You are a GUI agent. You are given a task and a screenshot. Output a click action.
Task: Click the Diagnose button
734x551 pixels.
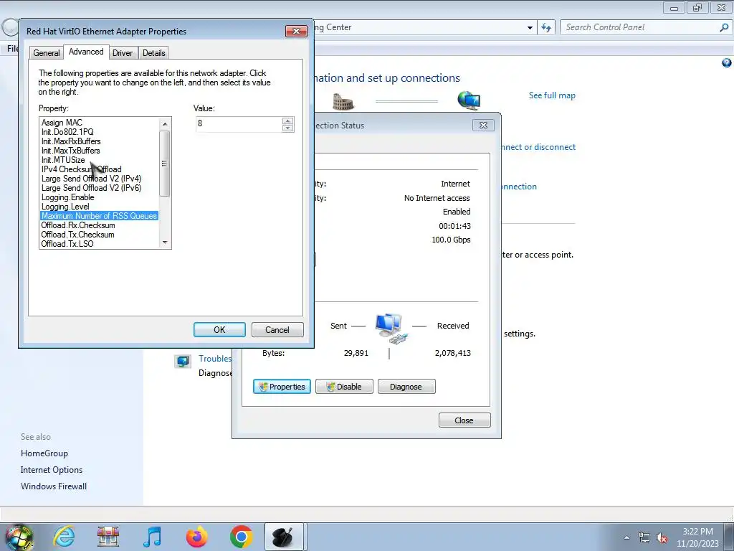406,387
